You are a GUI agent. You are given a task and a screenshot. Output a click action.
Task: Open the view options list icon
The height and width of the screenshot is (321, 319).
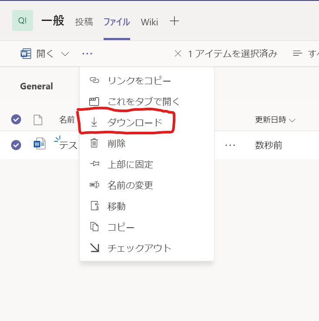click(x=297, y=54)
